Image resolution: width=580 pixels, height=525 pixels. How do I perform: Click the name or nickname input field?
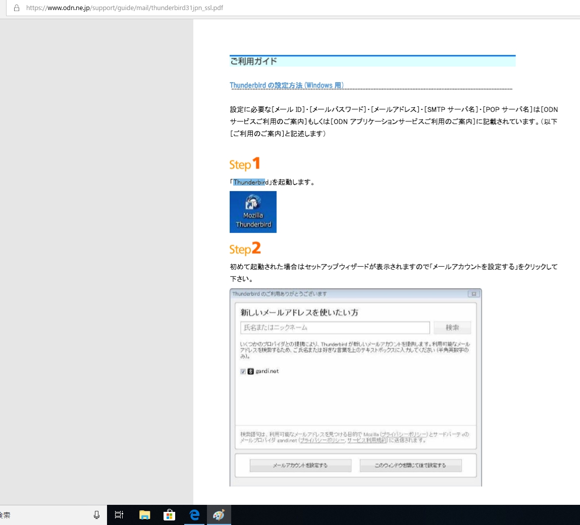coord(335,327)
